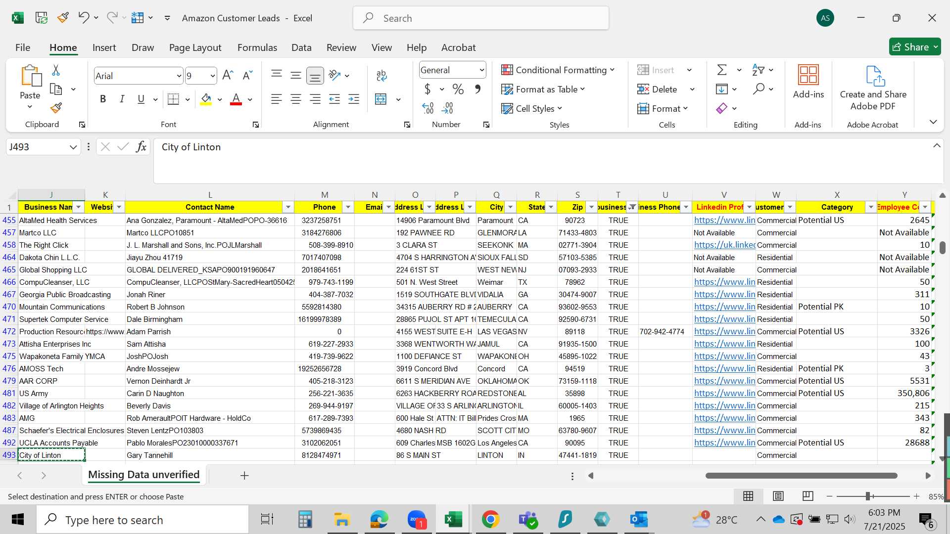Open the Category column filter dropdown
This screenshot has width=950, height=534.
coord(871,207)
